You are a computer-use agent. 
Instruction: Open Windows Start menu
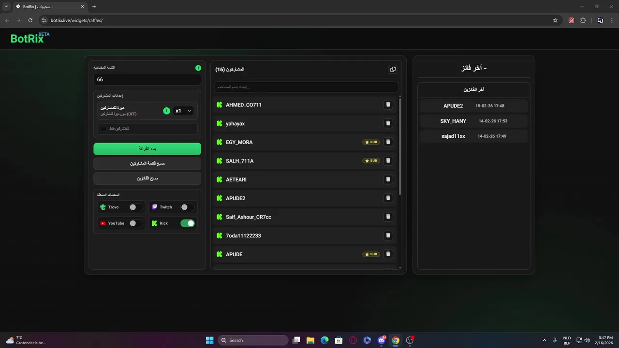click(209, 340)
